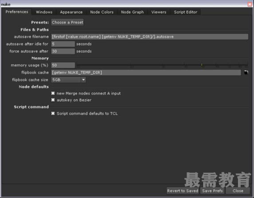254x198 pixels.
Task: Click the Script command heading
Action: click(x=31, y=107)
